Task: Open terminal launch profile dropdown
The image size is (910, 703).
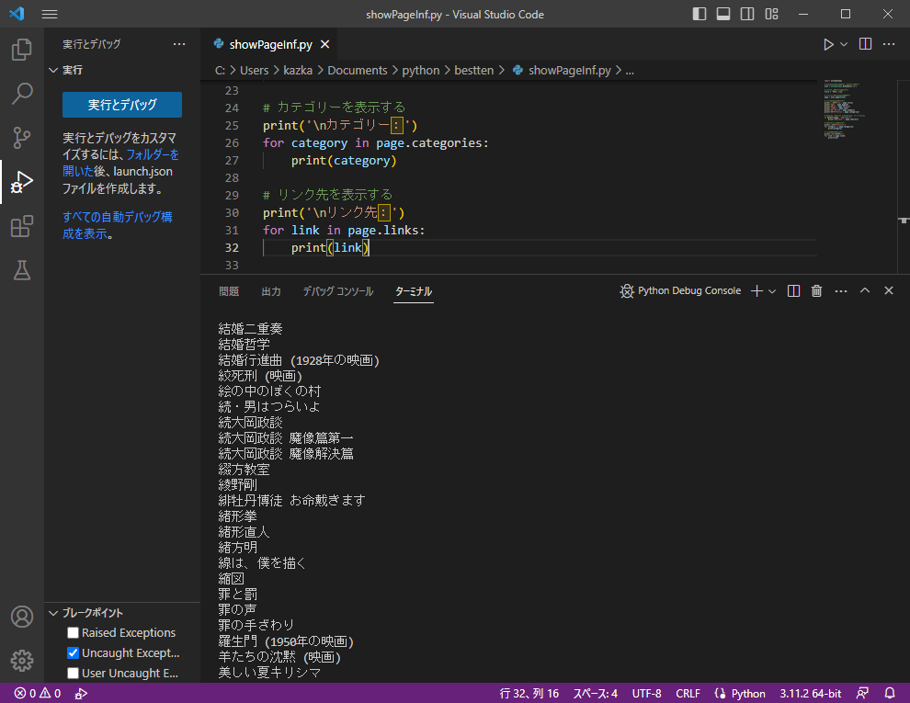Action: (772, 290)
